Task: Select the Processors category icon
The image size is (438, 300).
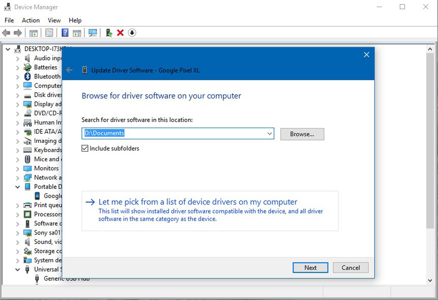Action: tap(27, 214)
